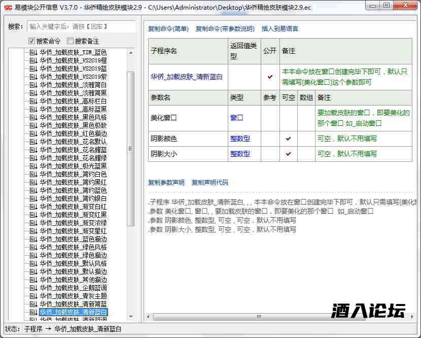Screen dimensions: 421x338
Task: Click 复制参数声明 link
Action: [166, 183]
